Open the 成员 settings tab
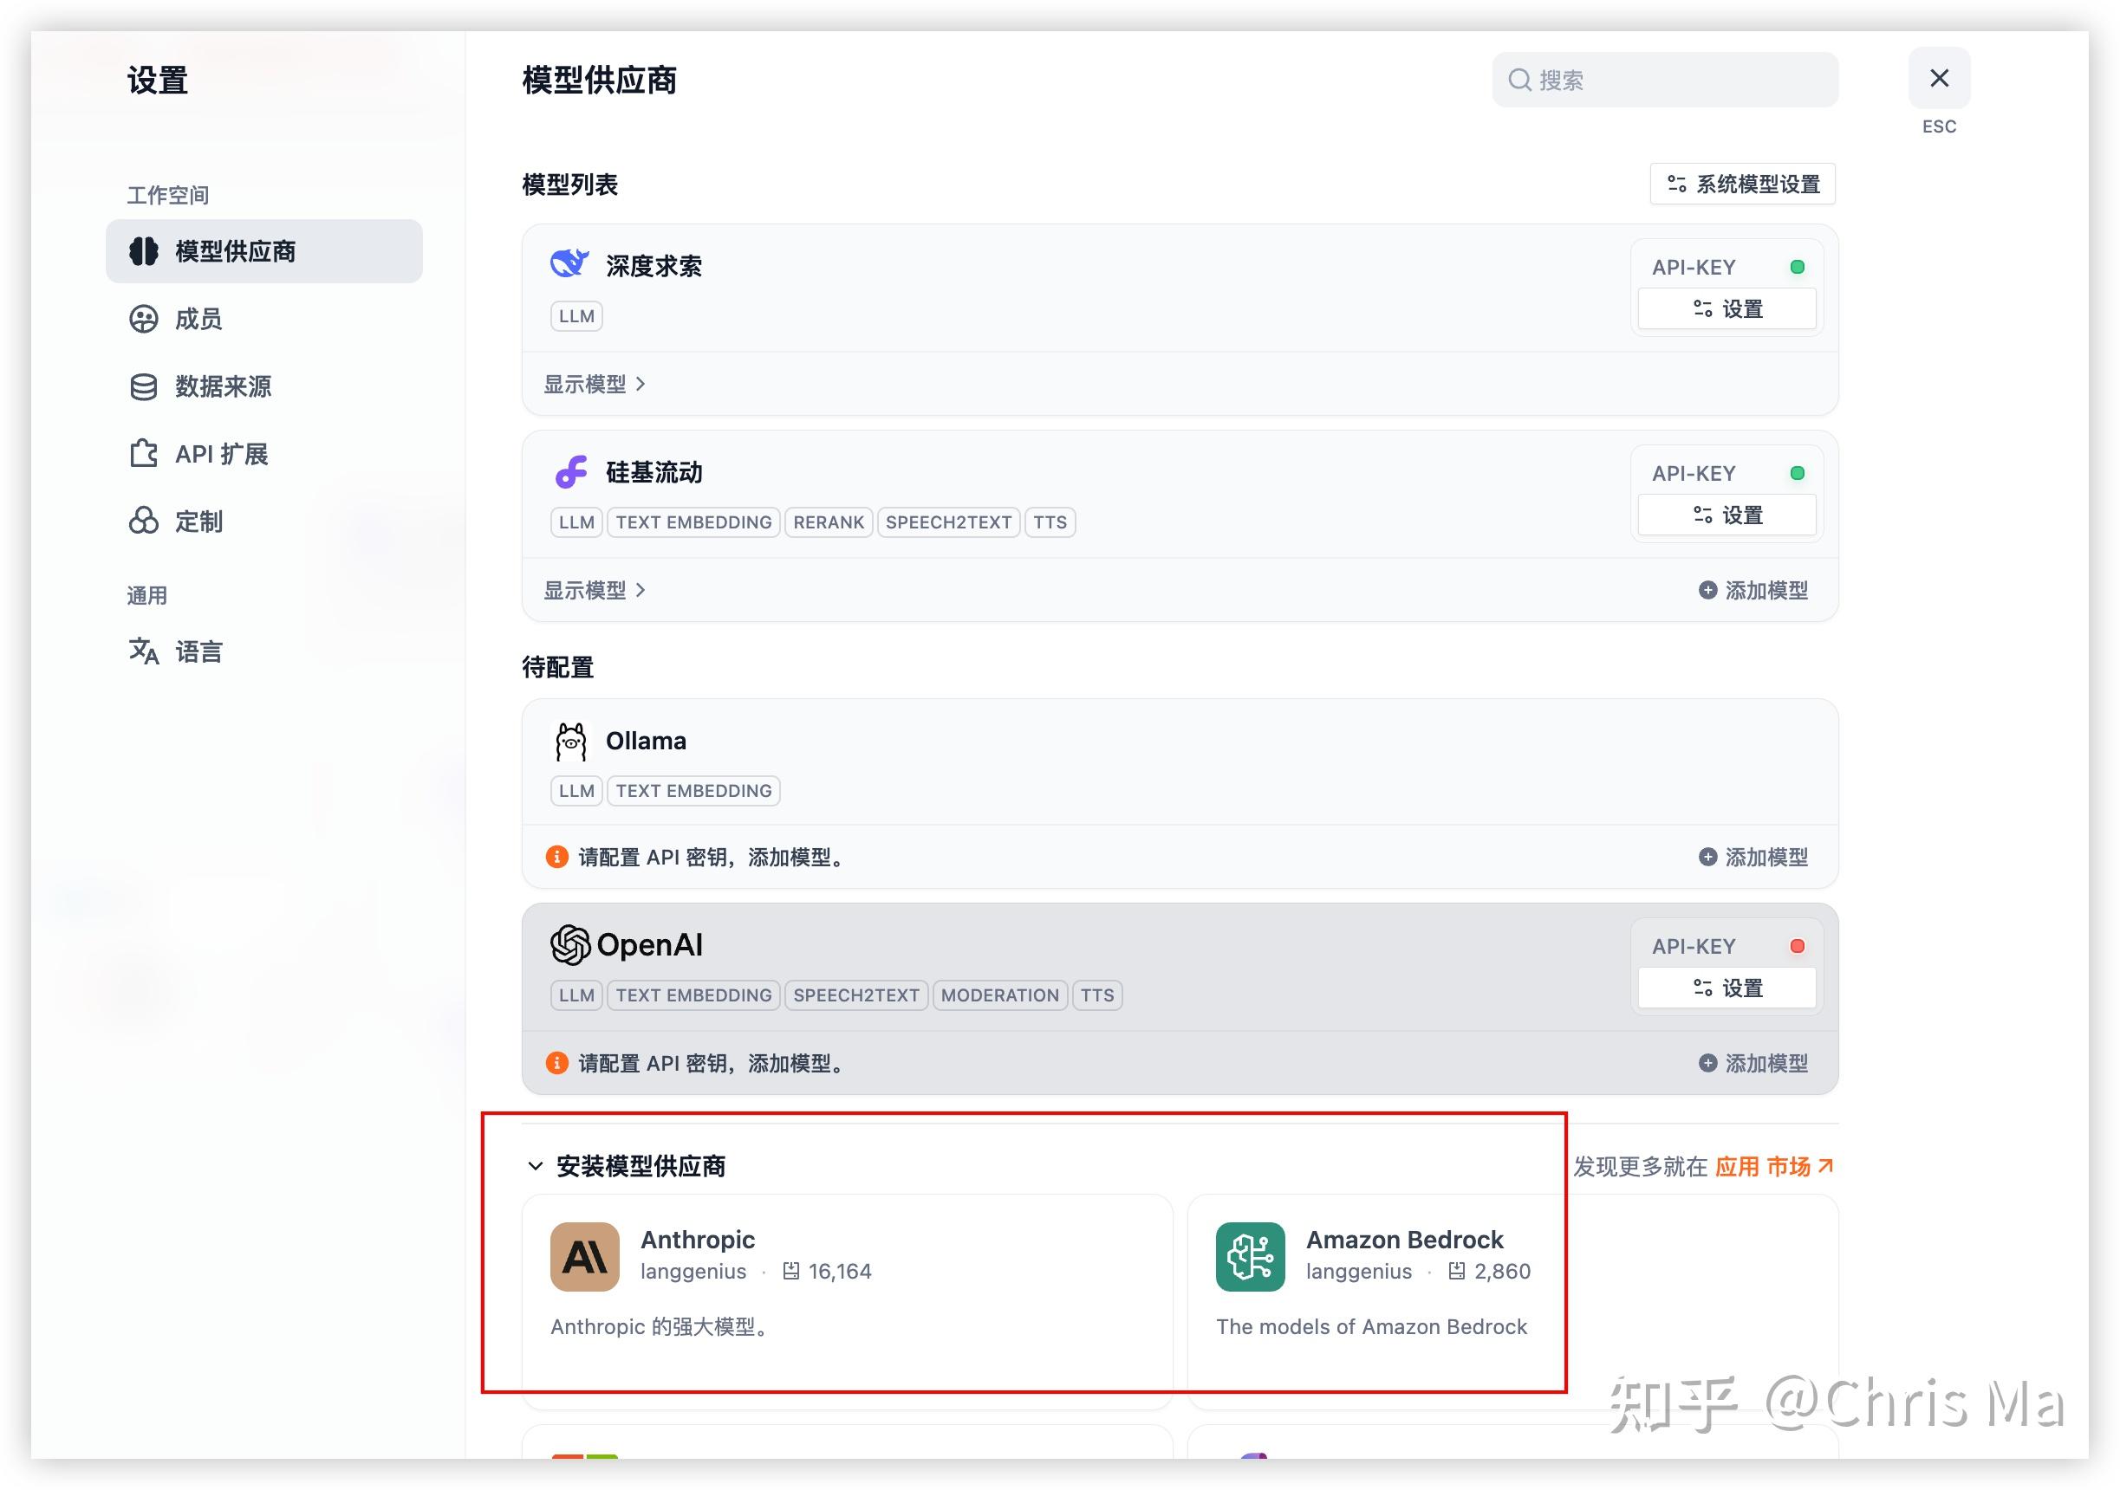Screen dimensions: 2120x1490 198,319
